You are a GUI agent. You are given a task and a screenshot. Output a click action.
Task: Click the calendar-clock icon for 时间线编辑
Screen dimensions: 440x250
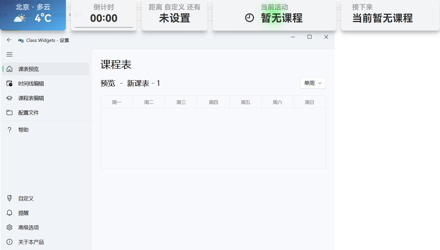click(9, 83)
